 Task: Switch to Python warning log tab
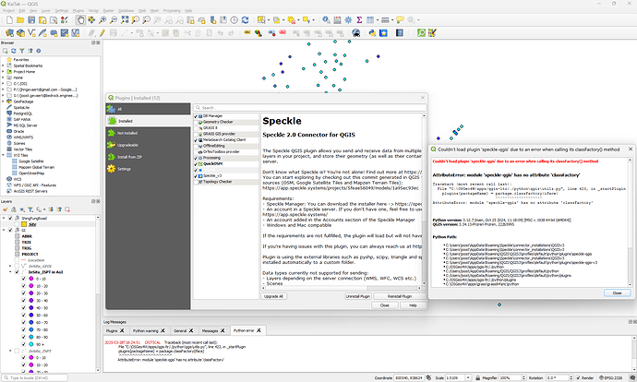(146, 331)
